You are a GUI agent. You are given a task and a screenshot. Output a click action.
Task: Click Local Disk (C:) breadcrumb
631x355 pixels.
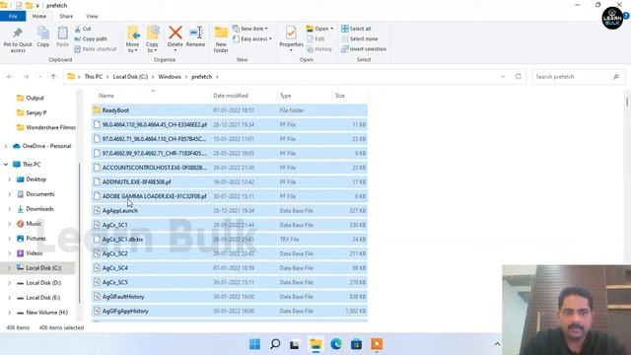coord(130,77)
